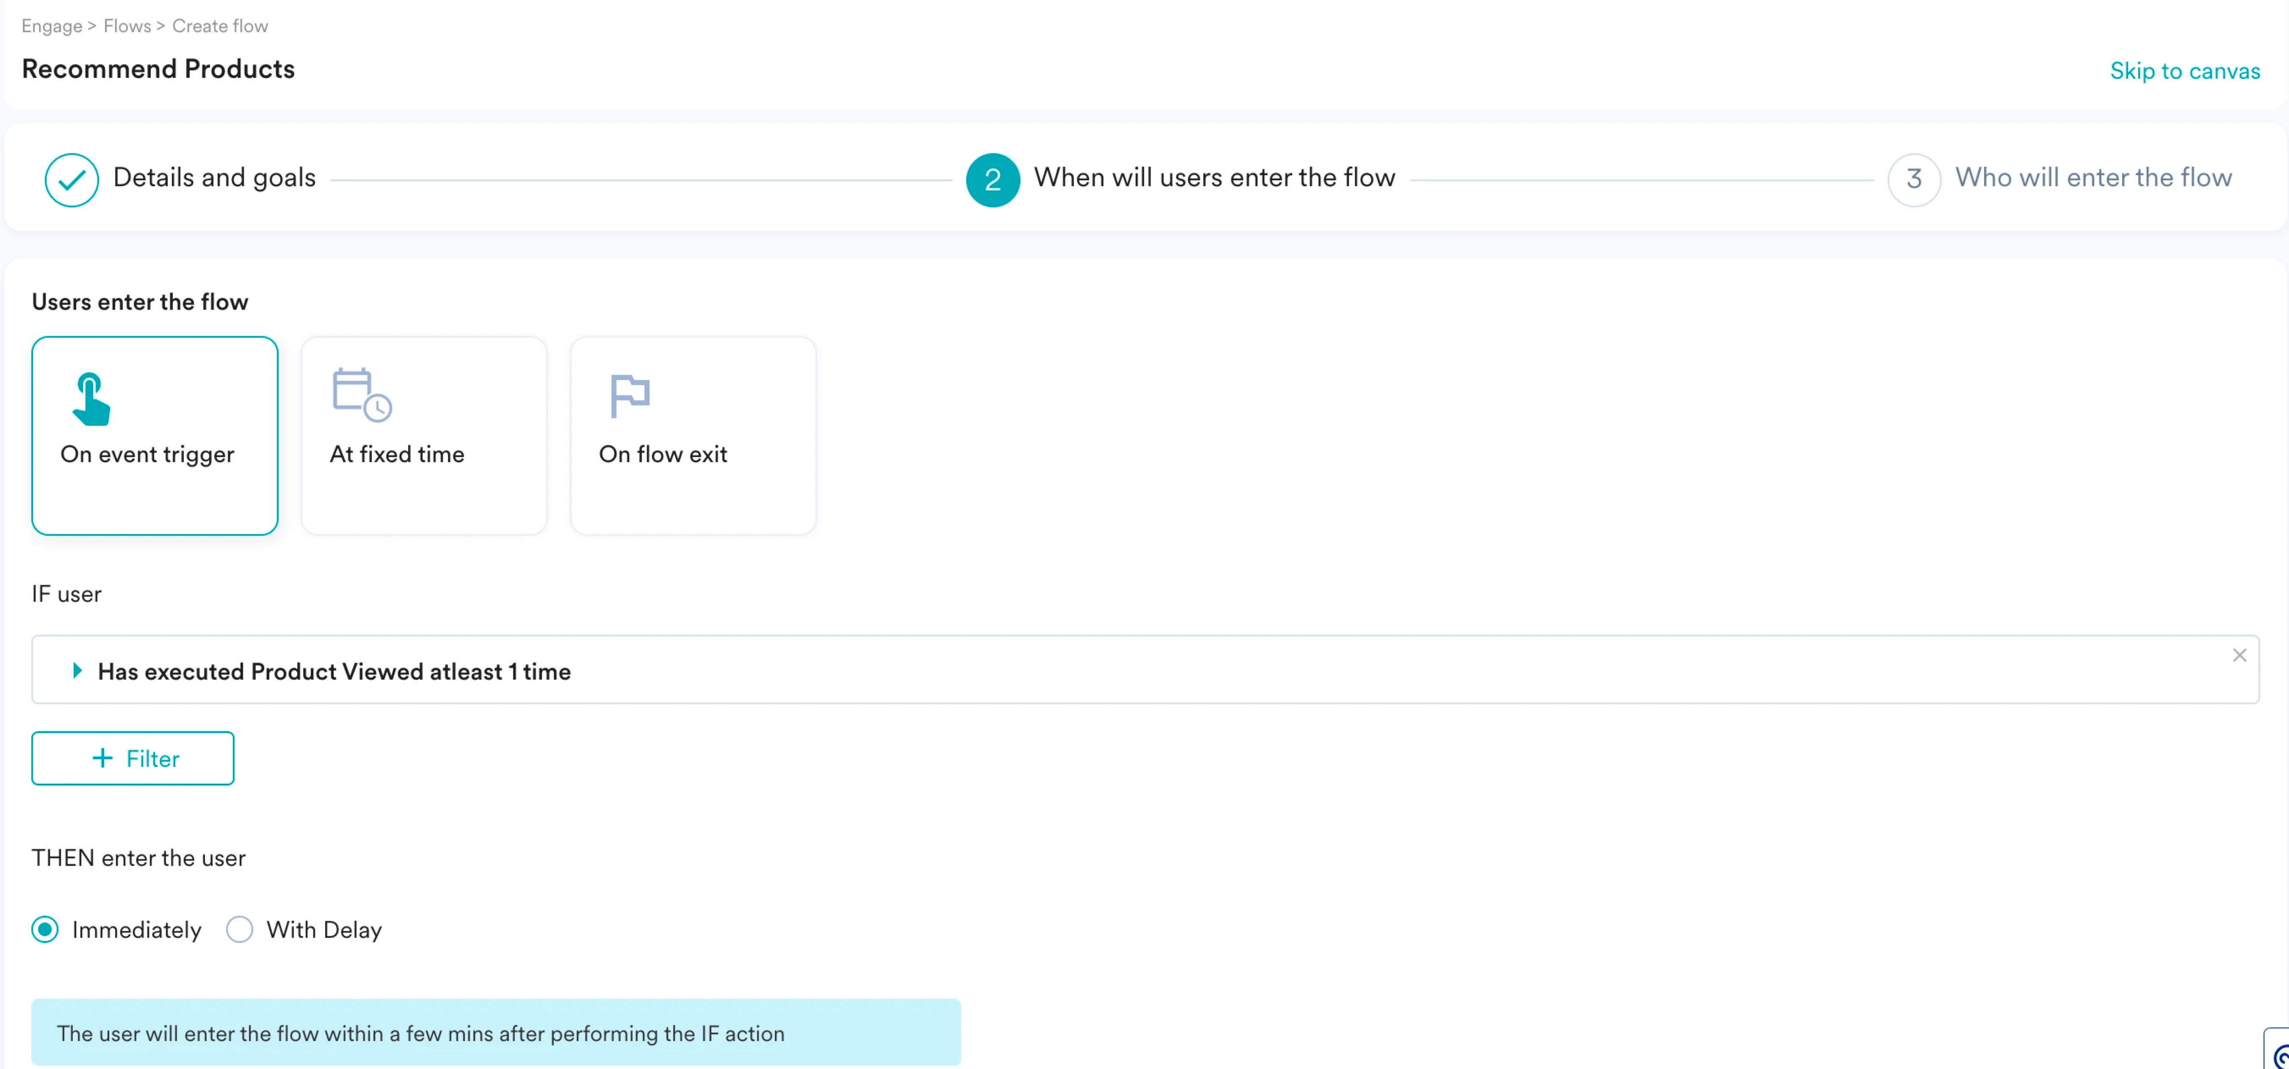Select the With Delay radio button

coord(240,930)
